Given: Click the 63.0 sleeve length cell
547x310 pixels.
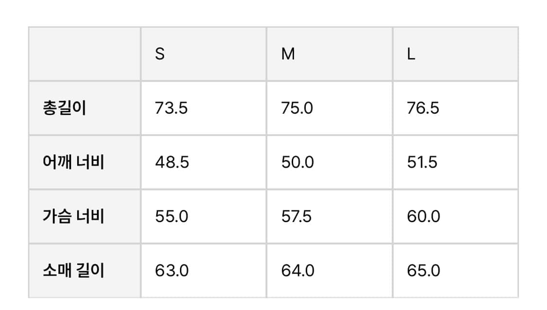Looking at the screenshot, I should pos(172,270).
